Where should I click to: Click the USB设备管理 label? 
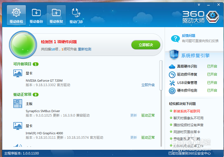pyautogui.click(x=187, y=83)
